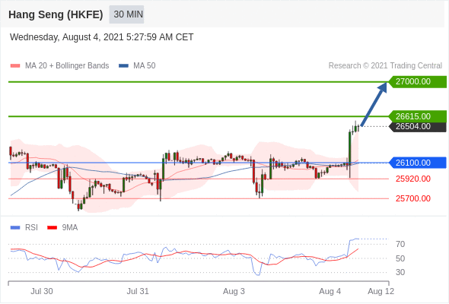Click the blue RSI legend swatch
The image size is (449, 304).
[x=15, y=228]
